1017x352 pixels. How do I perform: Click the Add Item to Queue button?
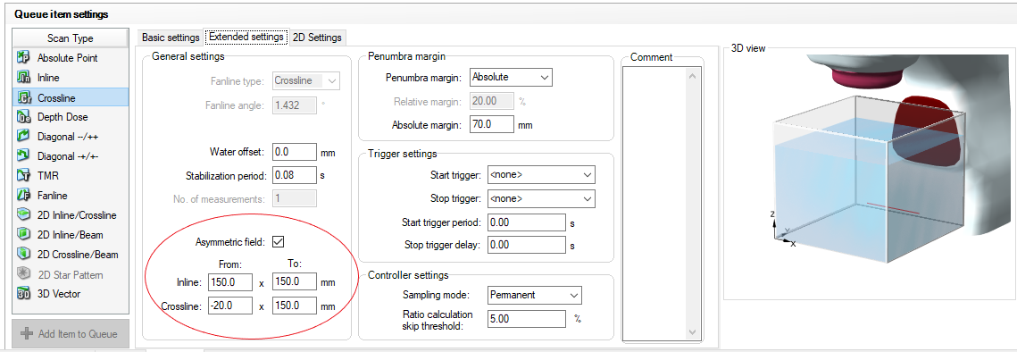tap(70, 334)
